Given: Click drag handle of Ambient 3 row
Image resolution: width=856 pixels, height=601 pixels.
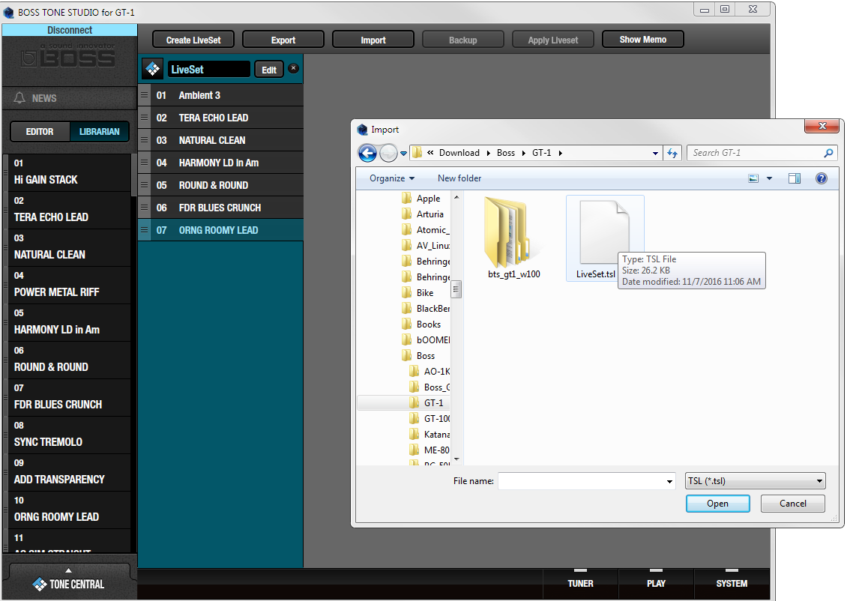Looking at the screenshot, I should 144,95.
